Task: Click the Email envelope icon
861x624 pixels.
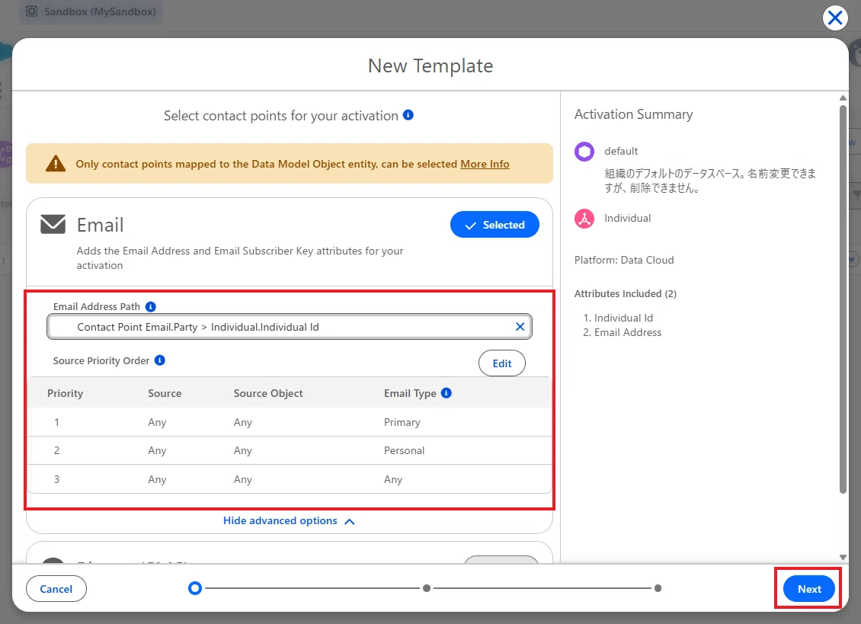Action: tap(53, 224)
